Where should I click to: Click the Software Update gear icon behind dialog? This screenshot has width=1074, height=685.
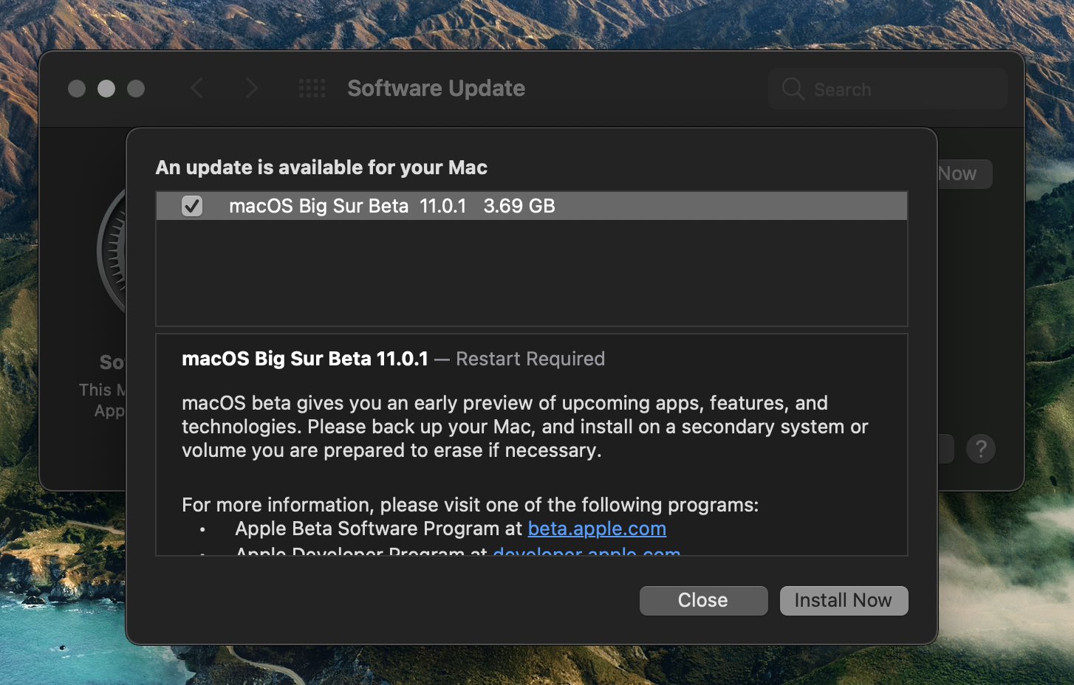111,251
